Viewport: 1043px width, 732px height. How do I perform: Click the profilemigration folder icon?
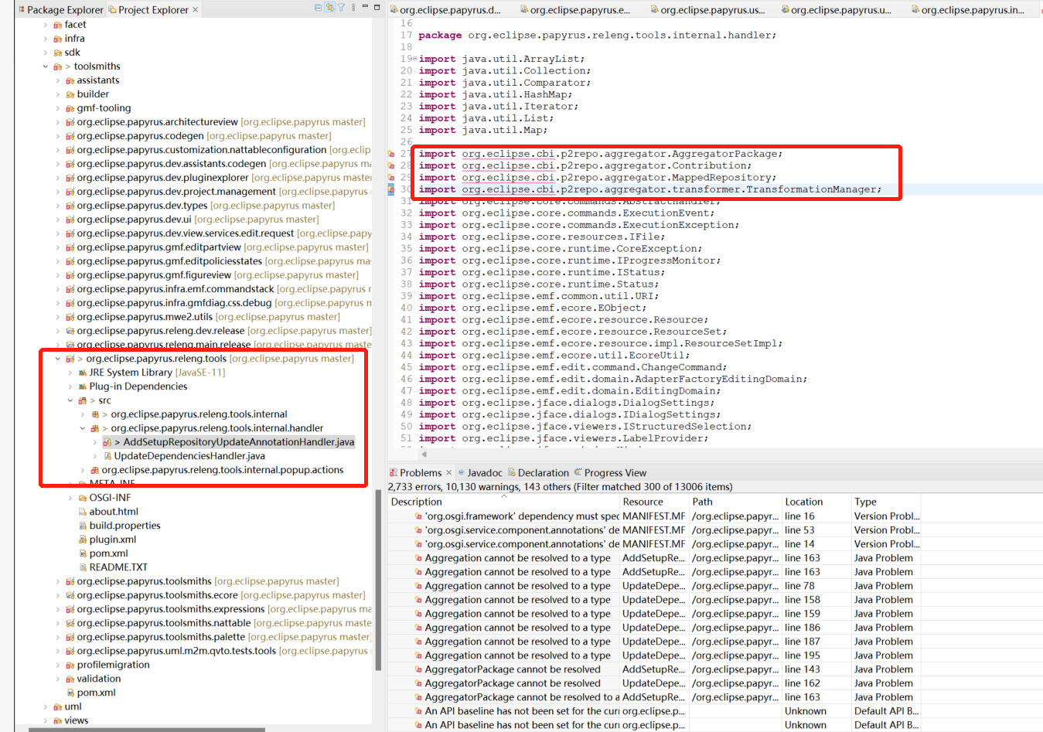(x=70, y=665)
